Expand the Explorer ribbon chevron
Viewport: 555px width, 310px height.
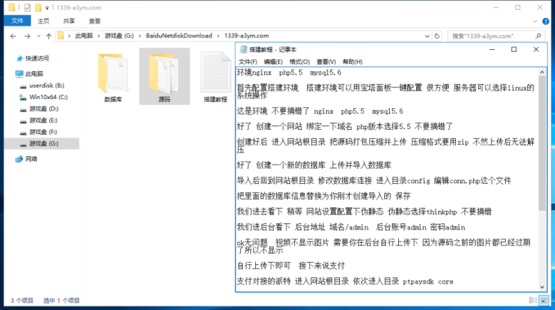[x=535, y=21]
